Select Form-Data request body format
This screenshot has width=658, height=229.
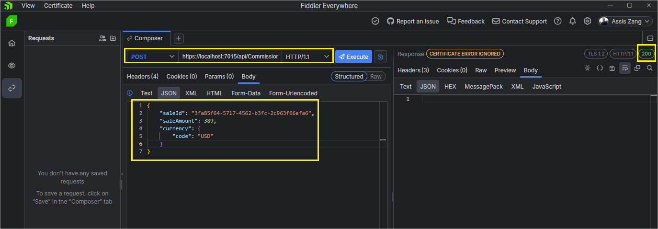tap(246, 93)
